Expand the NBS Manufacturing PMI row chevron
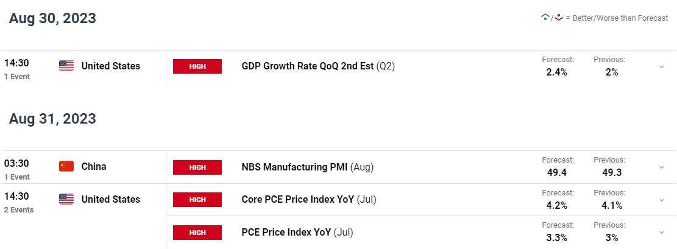 coord(661,167)
